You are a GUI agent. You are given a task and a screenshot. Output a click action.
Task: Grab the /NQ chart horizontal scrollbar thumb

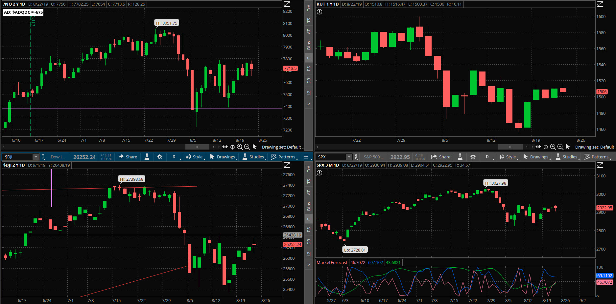[197, 147]
